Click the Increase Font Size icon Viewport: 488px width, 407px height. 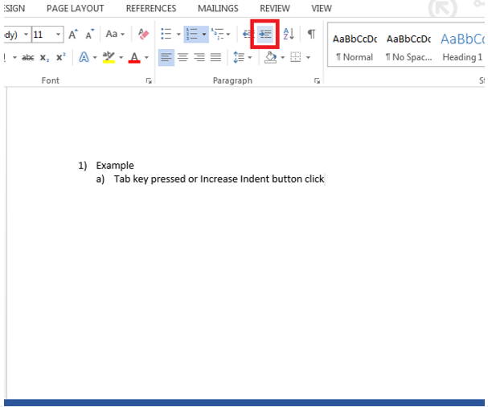73,34
